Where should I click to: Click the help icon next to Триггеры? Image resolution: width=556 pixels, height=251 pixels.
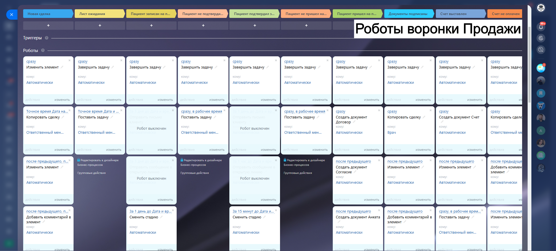click(x=47, y=38)
